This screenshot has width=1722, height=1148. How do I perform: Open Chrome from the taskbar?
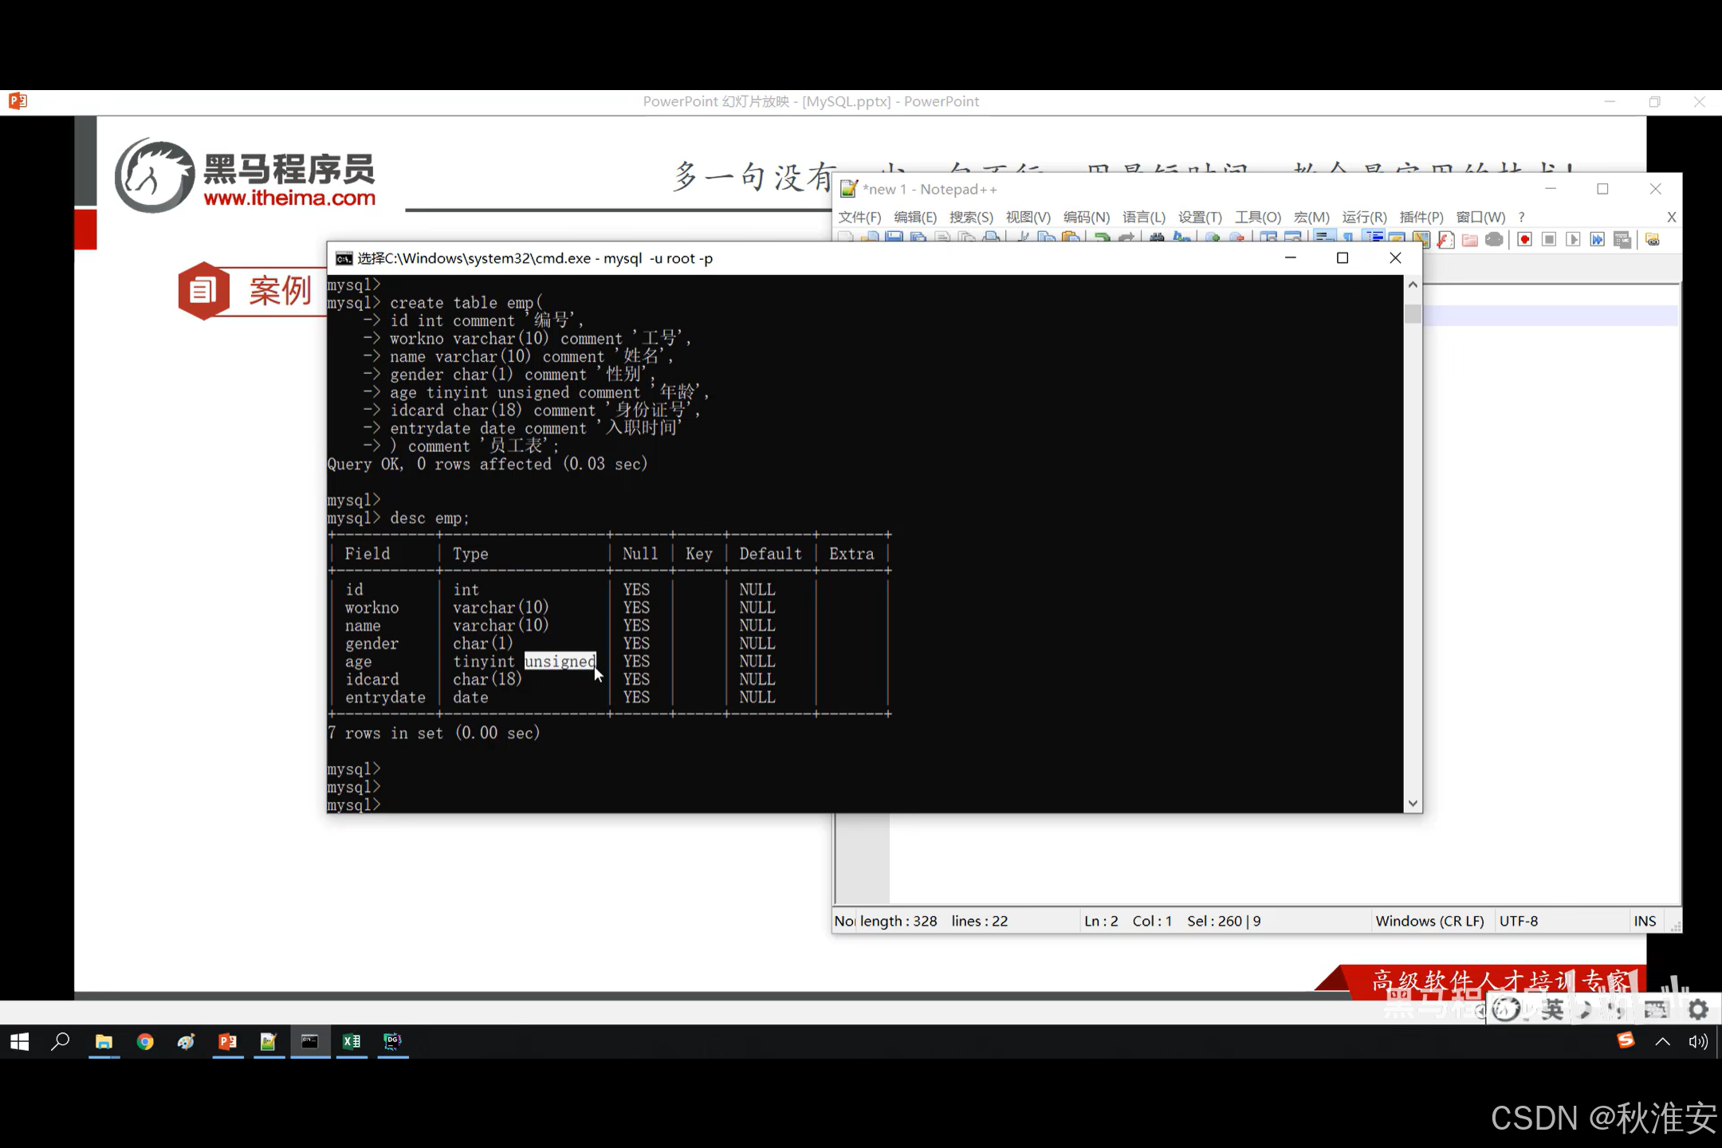pyautogui.click(x=145, y=1041)
